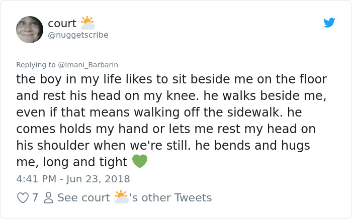The width and height of the screenshot is (352, 219).
Task: Open court's profile picture
Action: pos(30,29)
